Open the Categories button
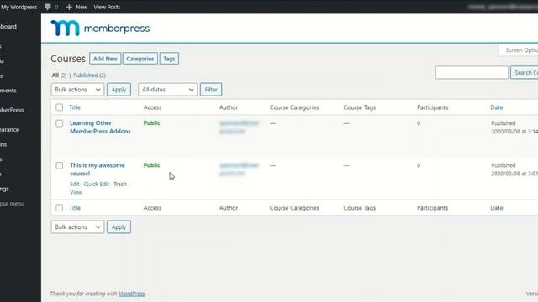 pos(140,59)
